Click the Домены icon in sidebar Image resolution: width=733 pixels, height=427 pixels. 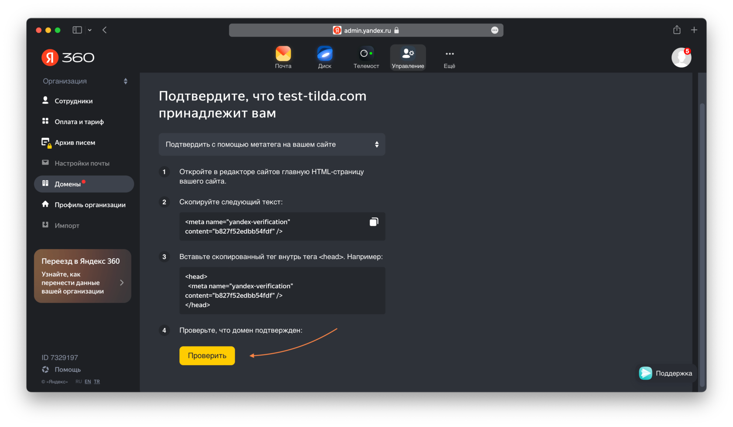coord(45,183)
